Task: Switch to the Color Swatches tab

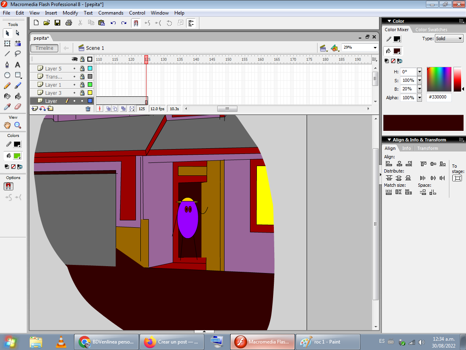Action: 431,30
